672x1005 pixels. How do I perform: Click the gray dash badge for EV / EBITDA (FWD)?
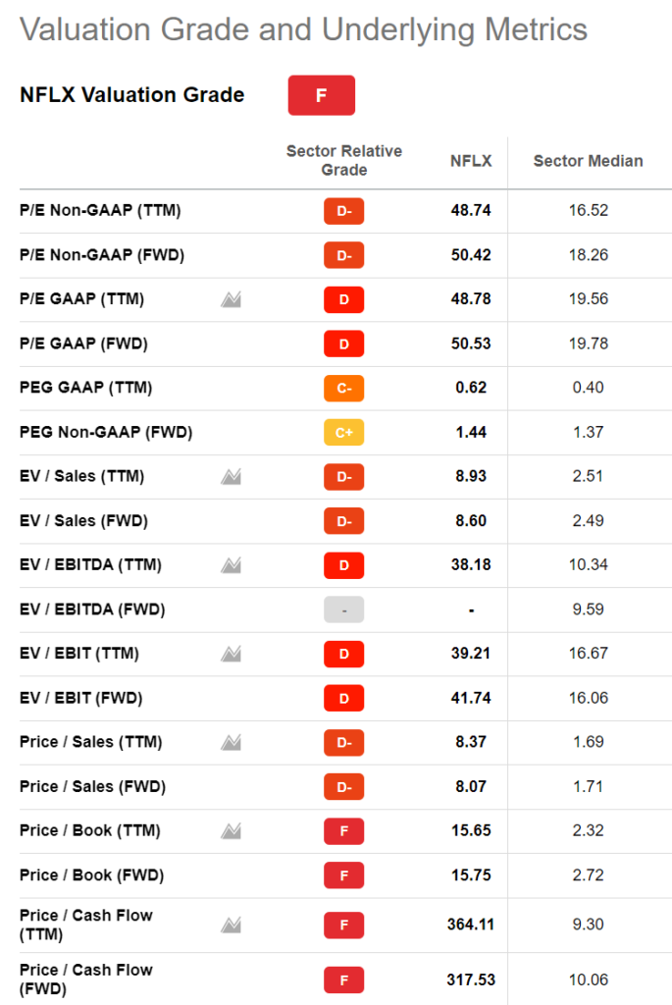344,610
